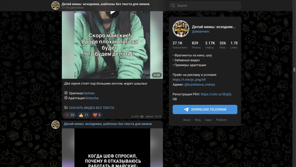Click the views eye icon near 6.41K

pos(142,117)
